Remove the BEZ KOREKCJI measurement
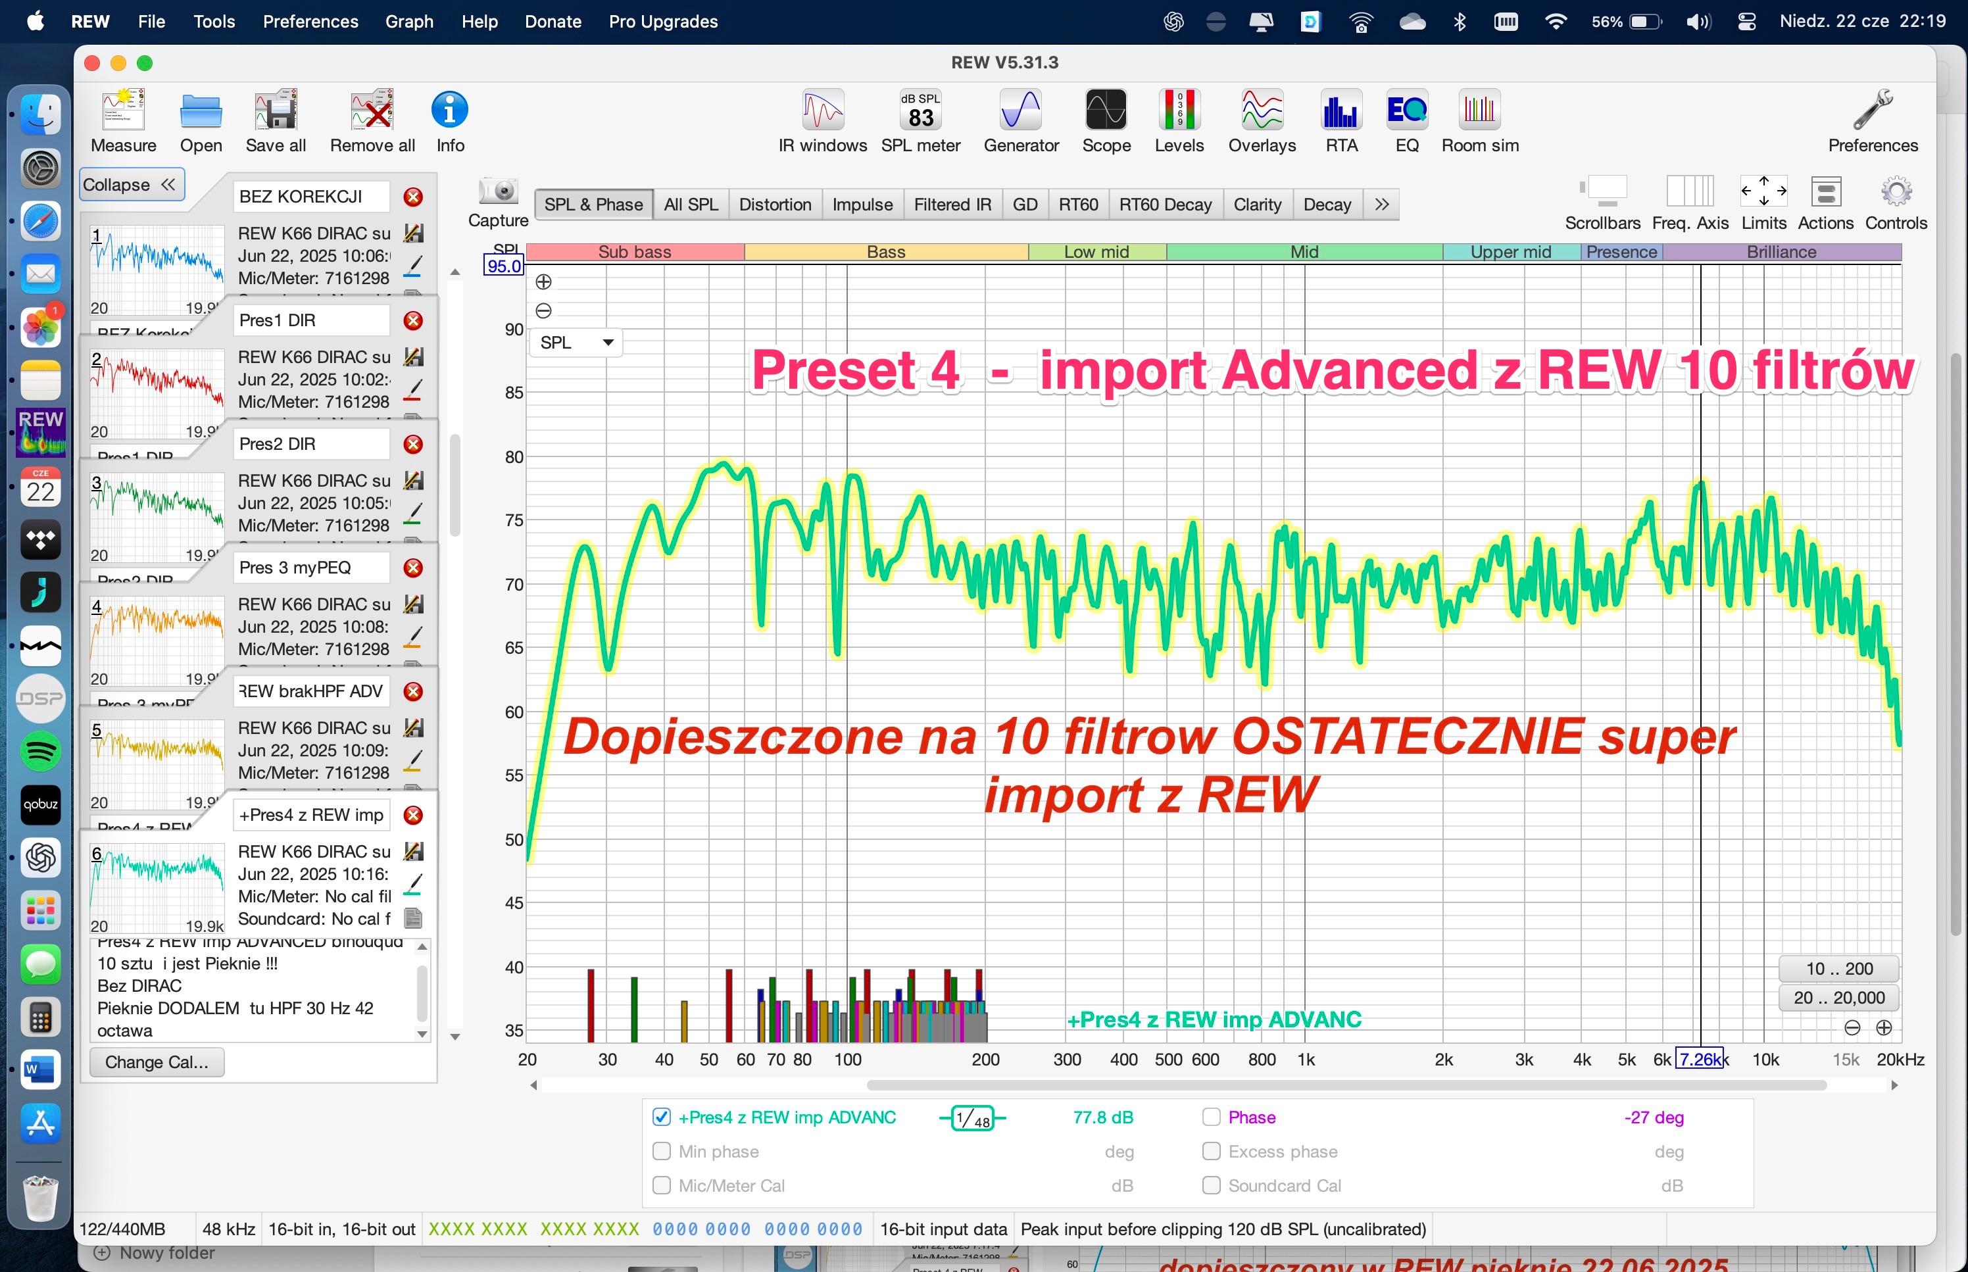The image size is (1968, 1272). pos(413,197)
